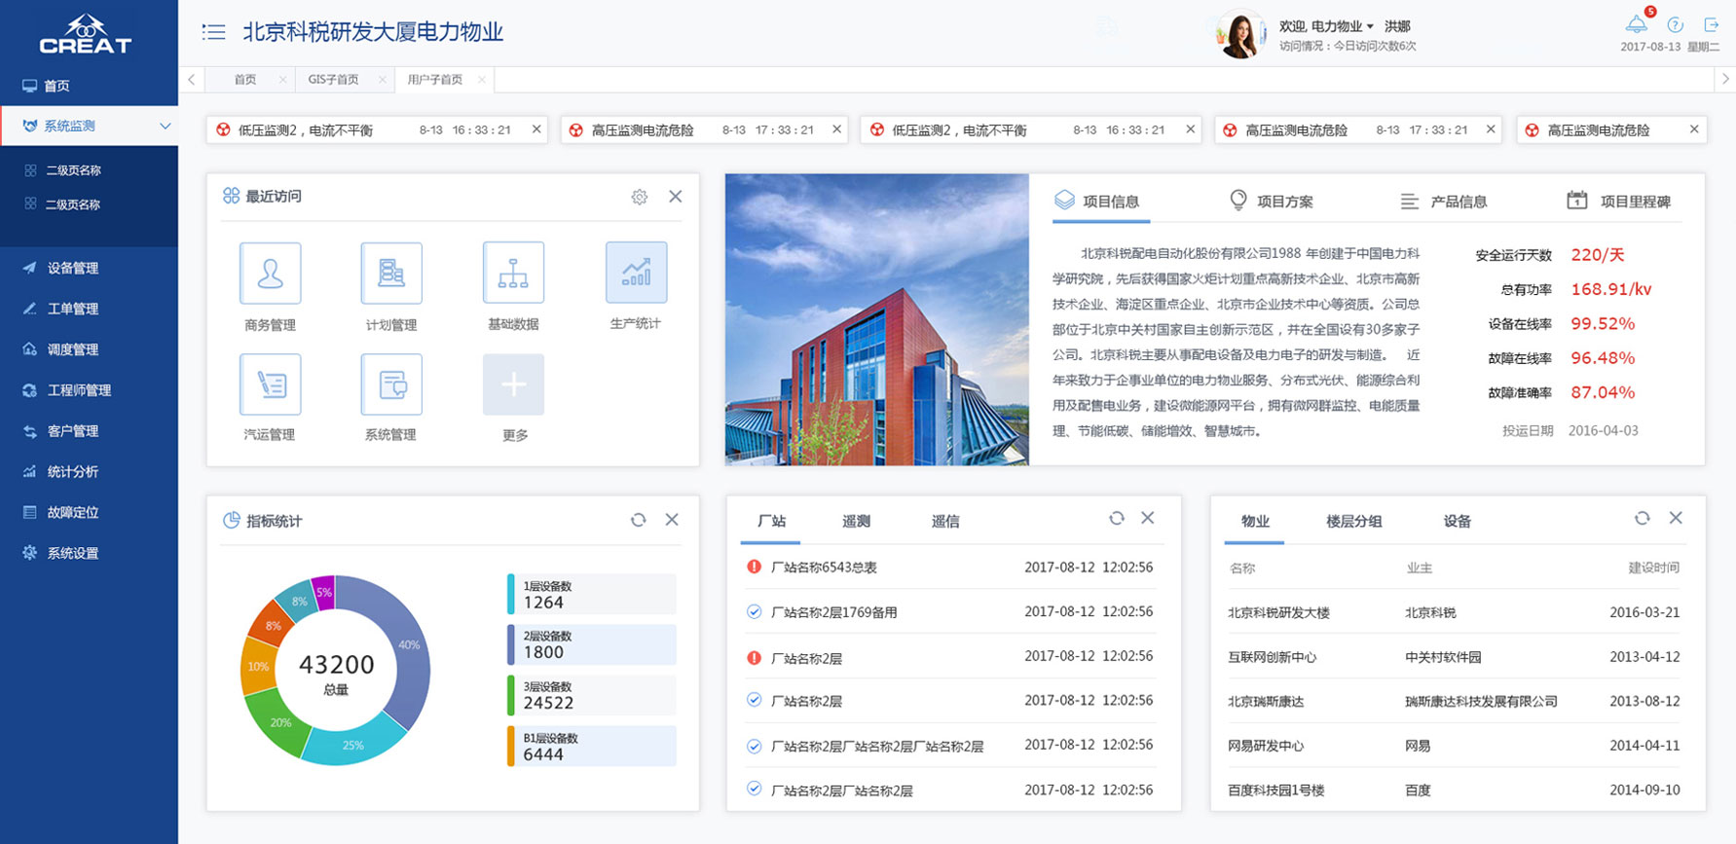Open 生产统计 chart shortcut icon
The height and width of the screenshot is (844, 1736).
click(636, 273)
